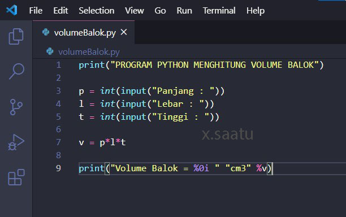
Task: Open Run and Debug view icon
Action: point(16,142)
